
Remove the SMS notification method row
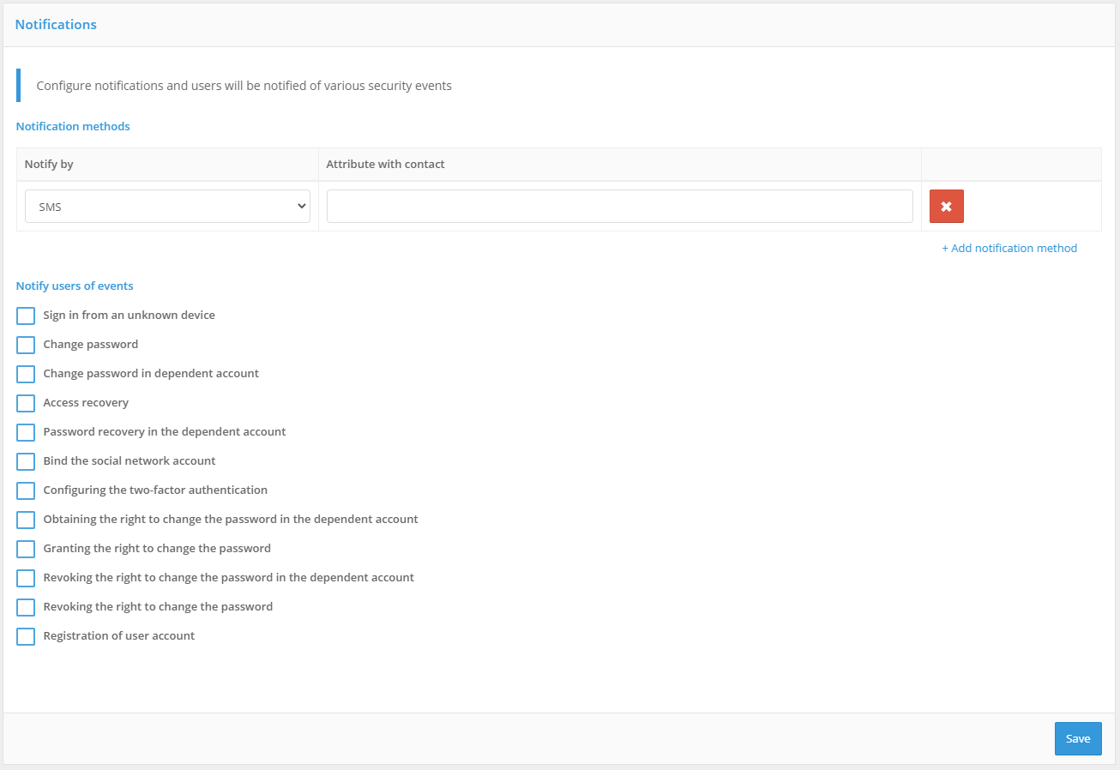[x=946, y=206]
